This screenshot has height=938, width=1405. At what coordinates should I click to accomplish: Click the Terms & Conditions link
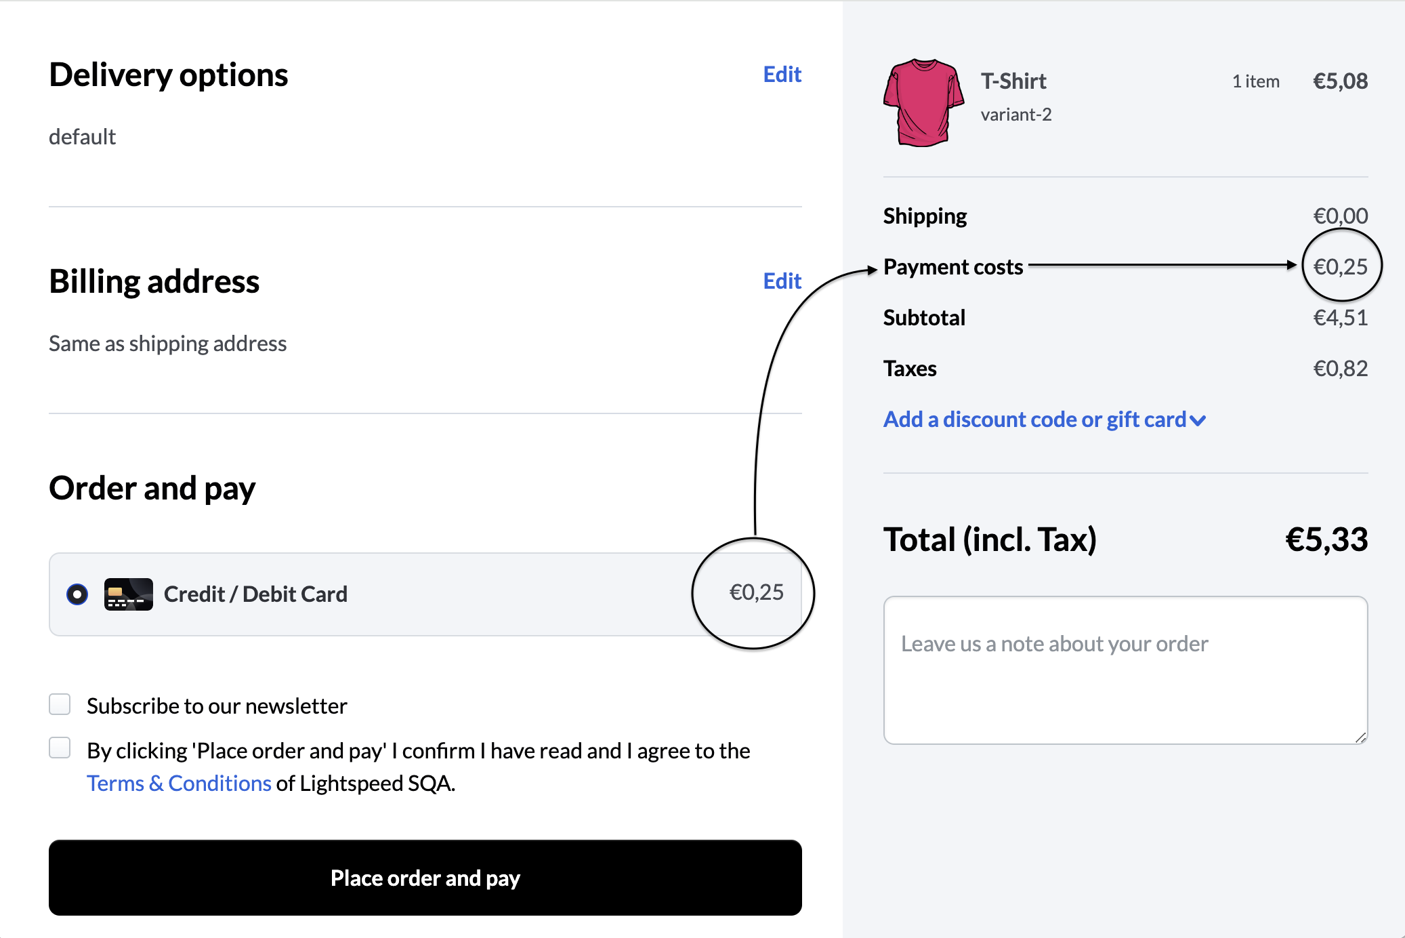(179, 783)
